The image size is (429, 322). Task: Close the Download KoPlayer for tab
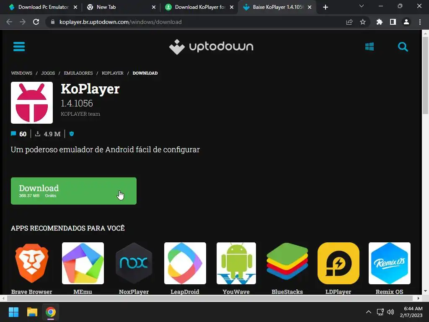tap(232, 7)
